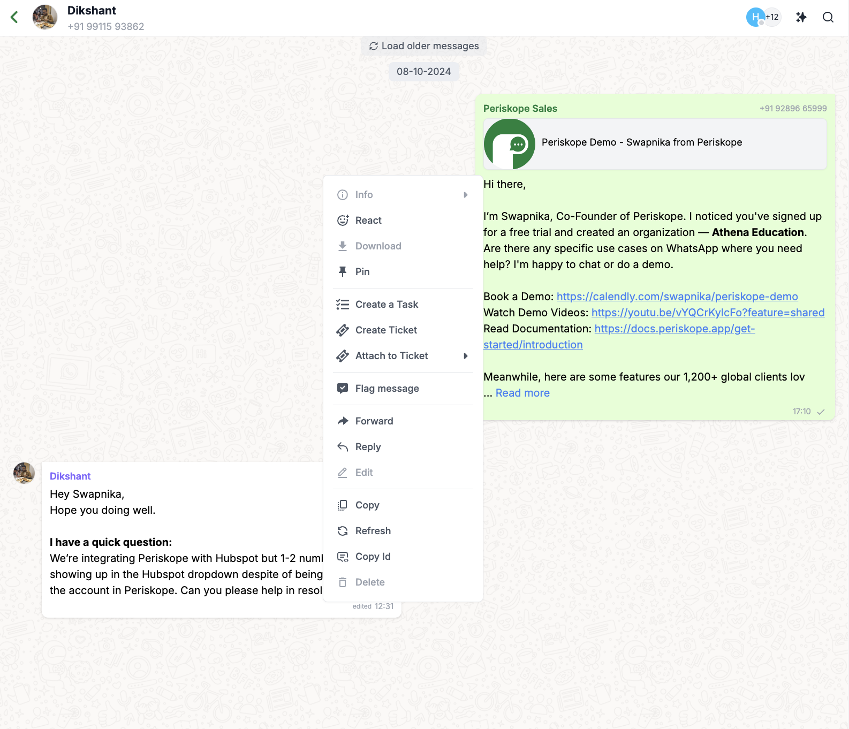Click the bold Athena Education text
The height and width of the screenshot is (729, 849).
coord(758,232)
